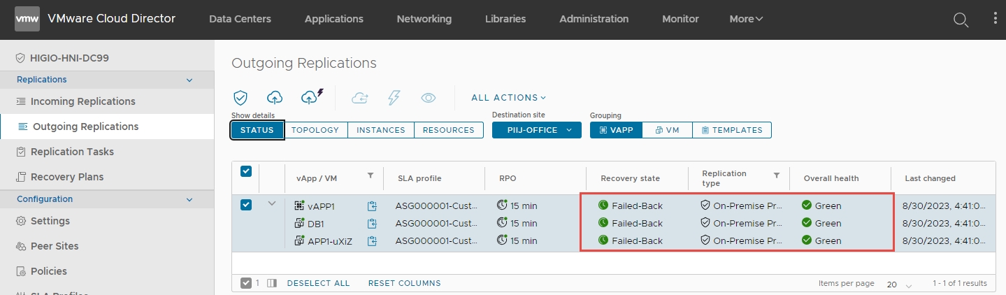Collapse the vAPP1 row chevron
Viewport: 1006px width, 295px height.
(x=272, y=204)
